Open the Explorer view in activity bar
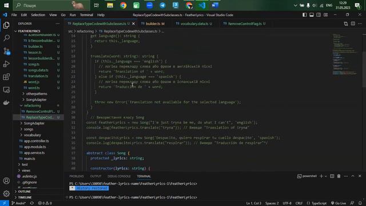Screen dimensions: 366x206 (6, 25)
